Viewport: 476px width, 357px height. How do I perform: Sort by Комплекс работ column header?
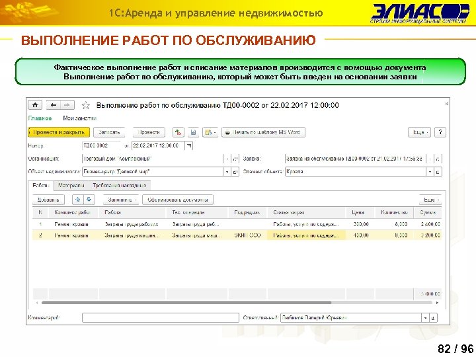(x=73, y=212)
